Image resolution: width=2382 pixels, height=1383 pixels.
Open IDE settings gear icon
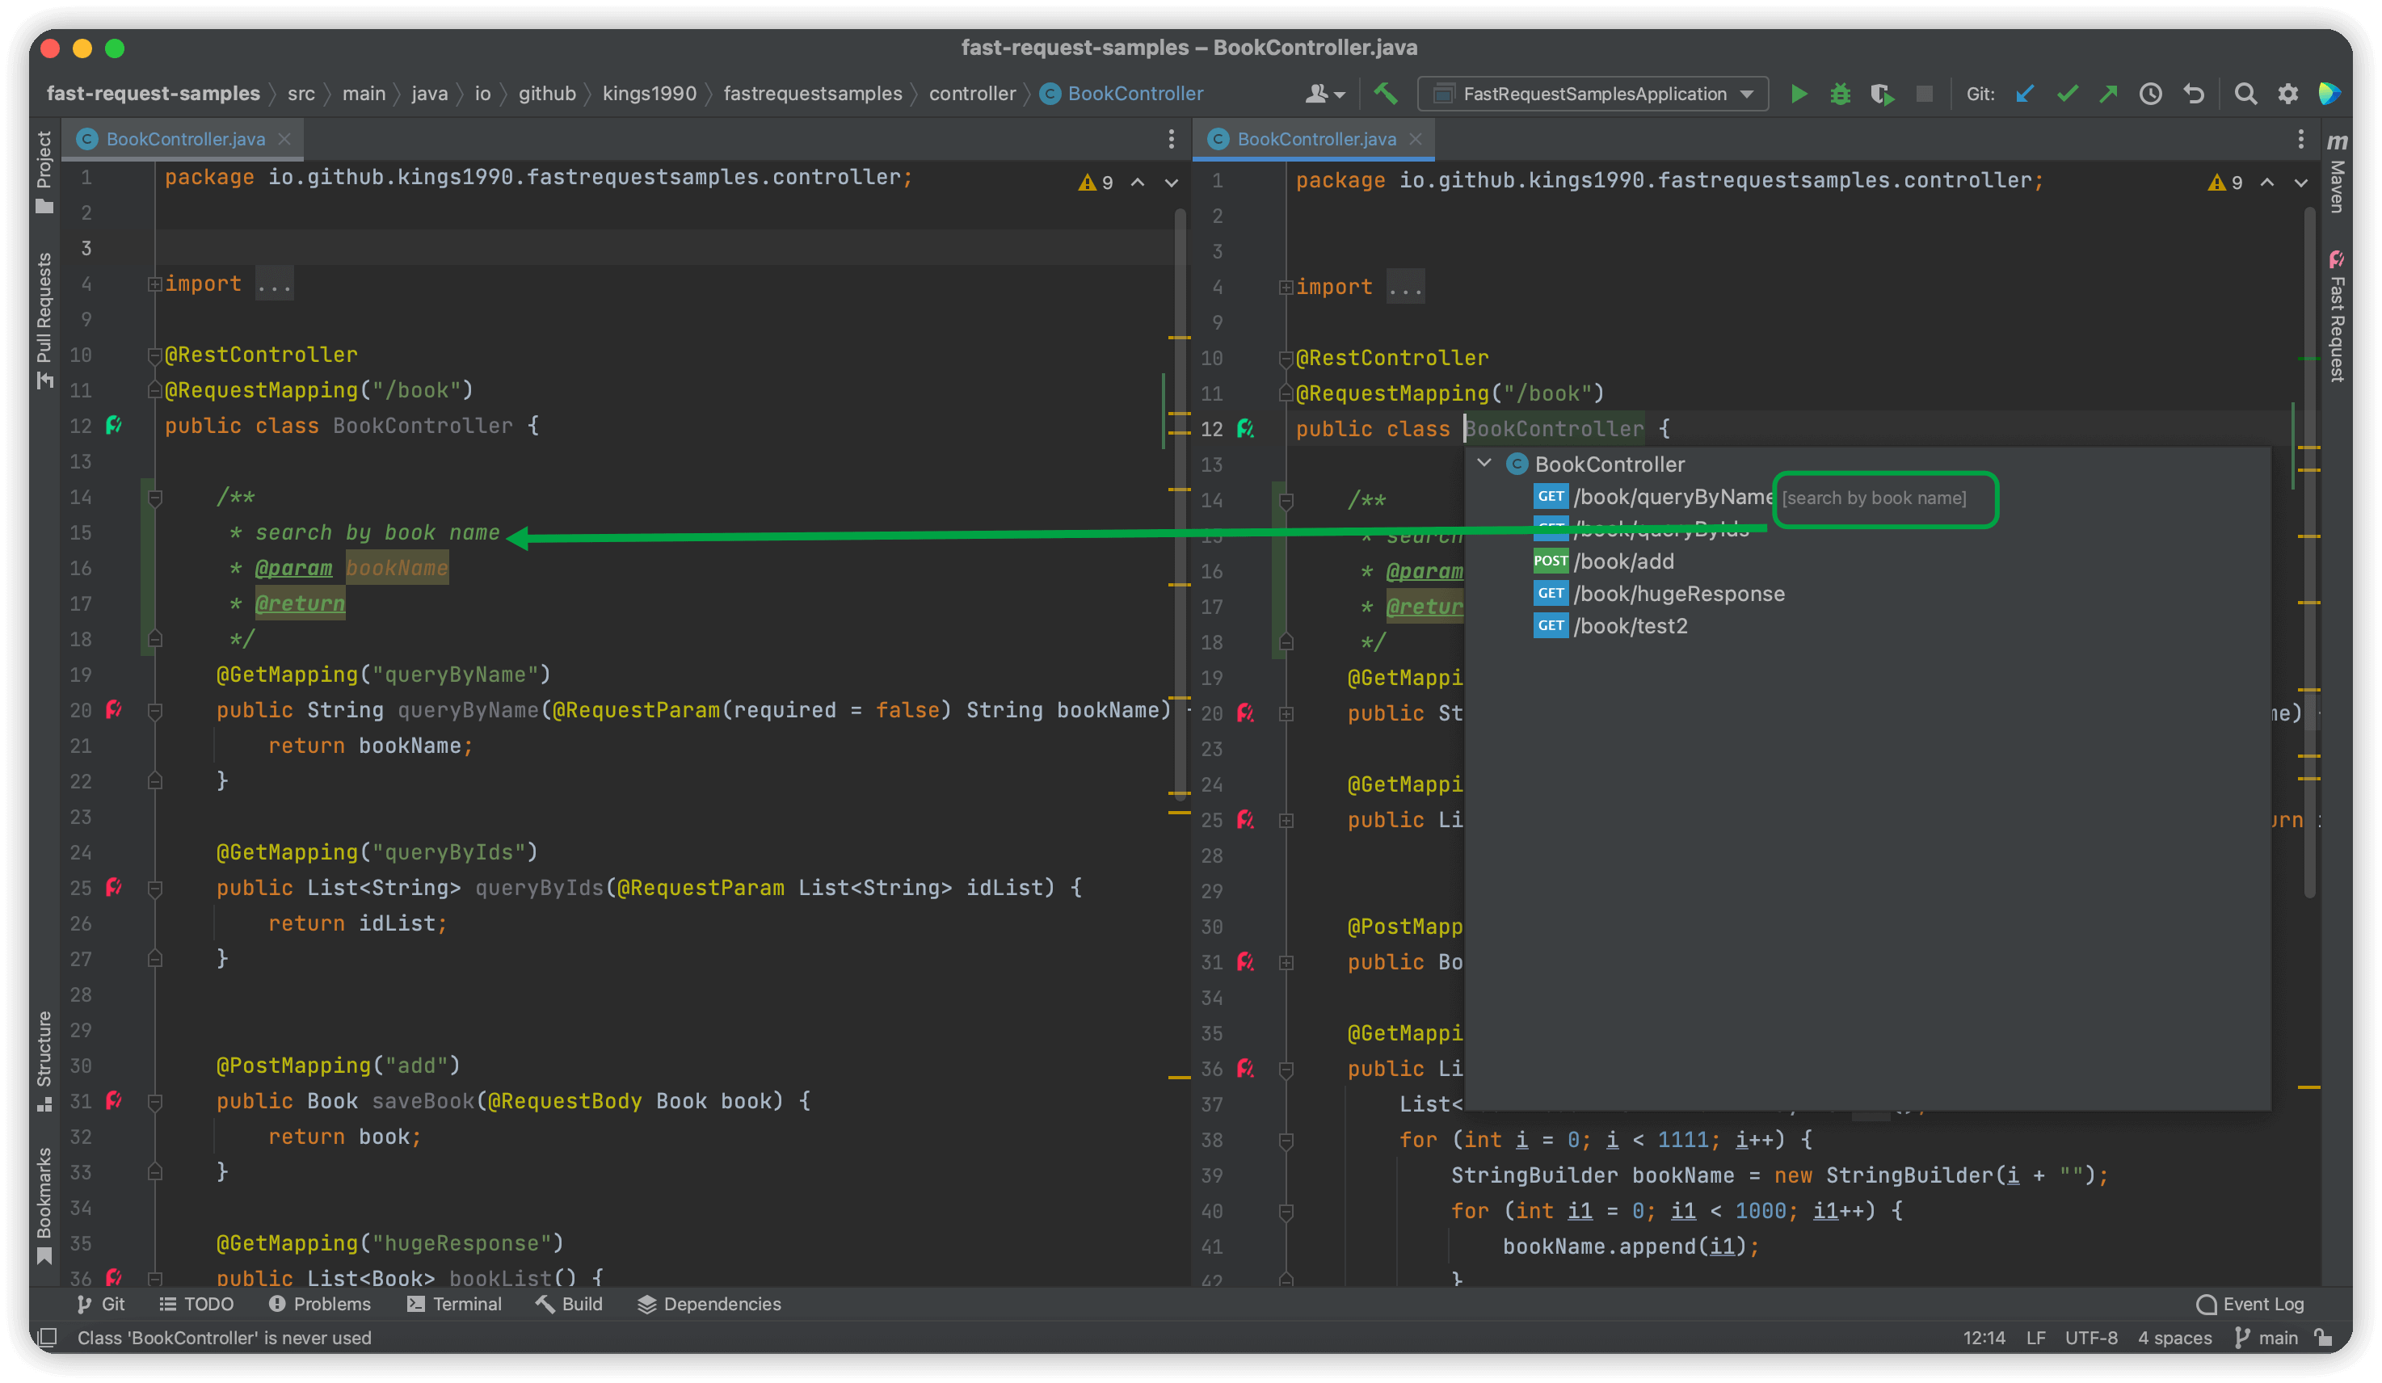pyautogui.click(x=2287, y=94)
